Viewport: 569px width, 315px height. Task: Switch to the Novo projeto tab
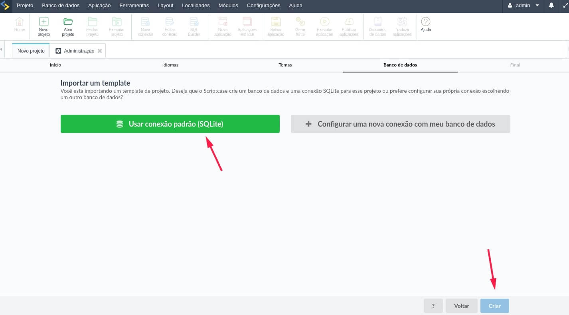pyautogui.click(x=31, y=51)
